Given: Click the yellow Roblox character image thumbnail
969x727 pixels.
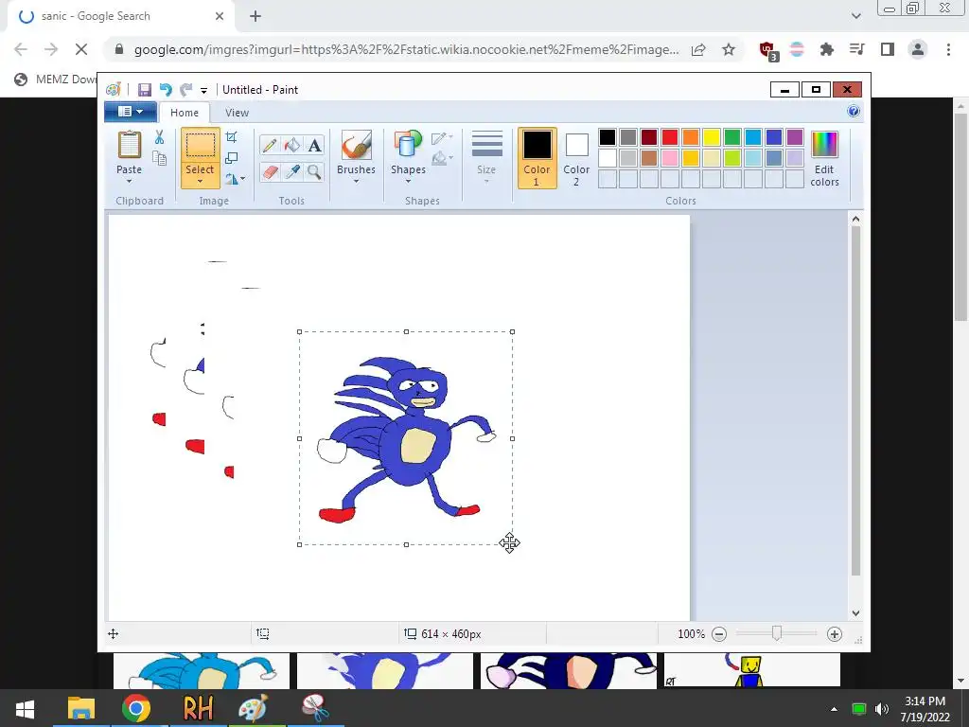Looking at the screenshot, I should (x=752, y=671).
